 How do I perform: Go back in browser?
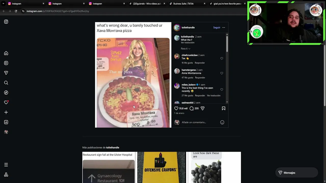pyautogui.click(x=4, y=11)
